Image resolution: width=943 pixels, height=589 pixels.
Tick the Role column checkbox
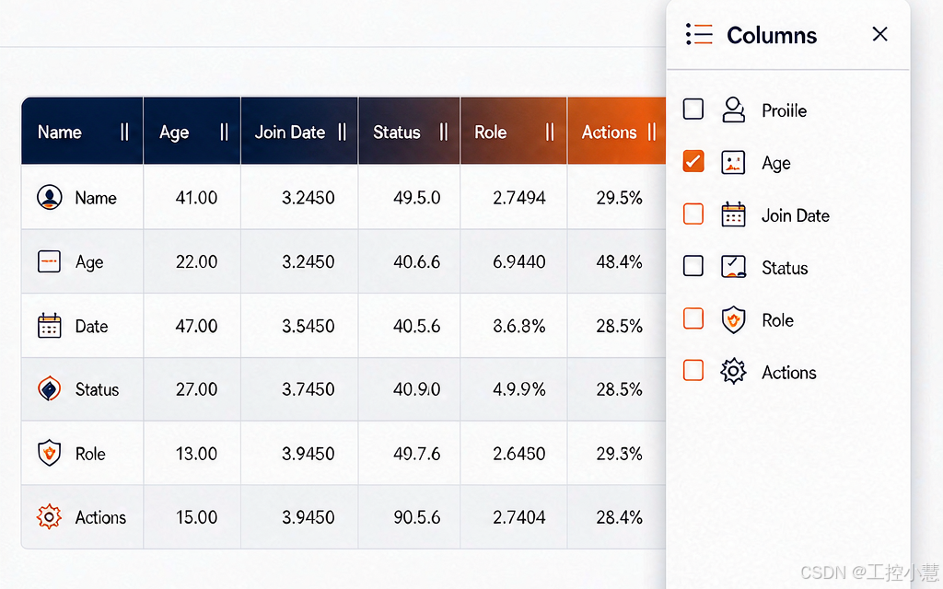click(x=693, y=318)
